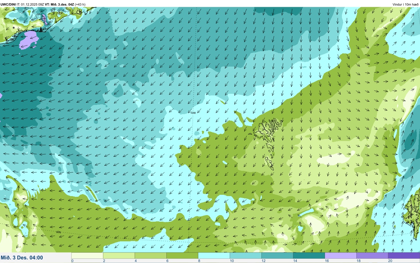420x263 pixels.
Task: Click the 'VT: Mið. 3.des. 04Z' valid time
Action: click(x=59, y=4)
